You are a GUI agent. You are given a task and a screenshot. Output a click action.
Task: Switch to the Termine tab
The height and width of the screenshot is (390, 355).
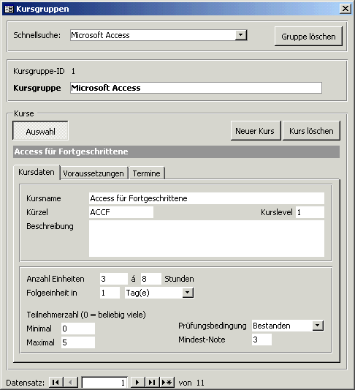[x=147, y=173]
